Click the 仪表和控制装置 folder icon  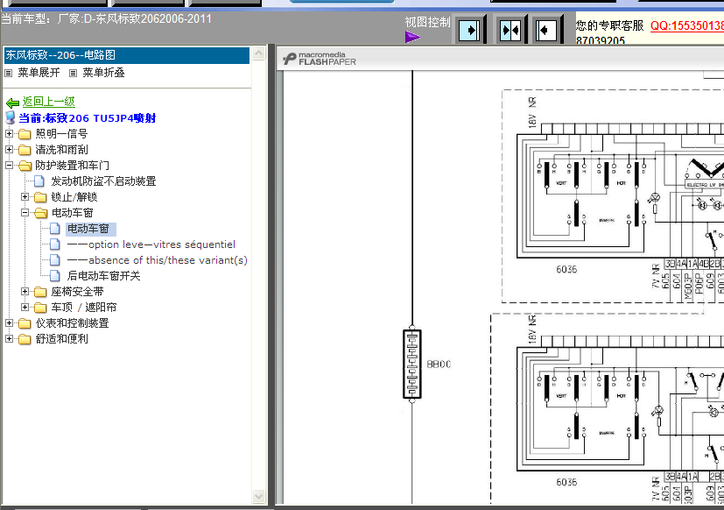[x=25, y=323]
